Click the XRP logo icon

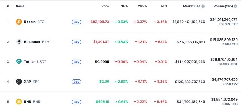pyautogui.click(x=19, y=82)
